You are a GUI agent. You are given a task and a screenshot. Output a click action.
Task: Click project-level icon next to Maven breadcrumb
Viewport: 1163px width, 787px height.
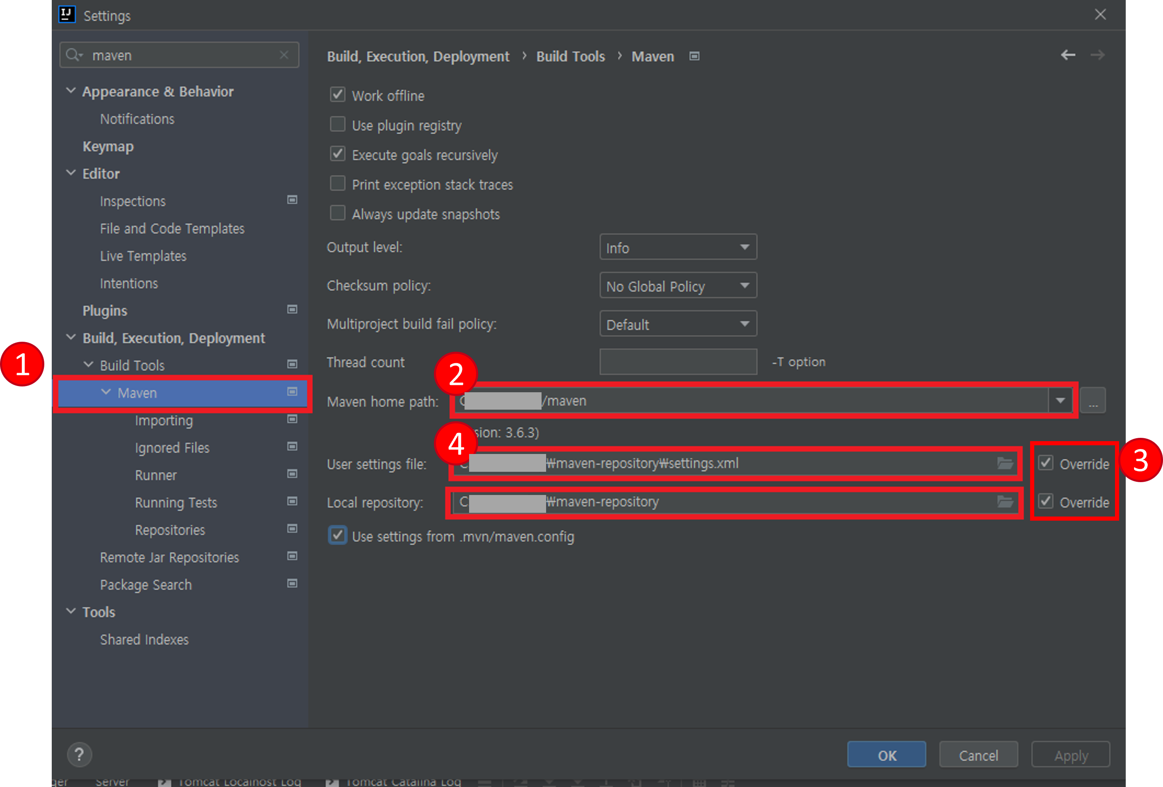[x=694, y=57]
